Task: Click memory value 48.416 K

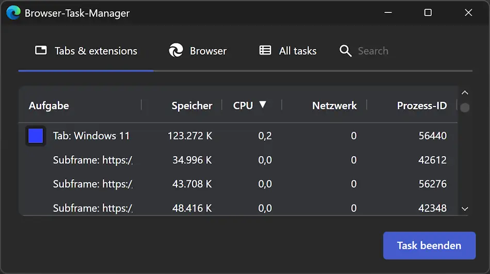Action: 192,208
